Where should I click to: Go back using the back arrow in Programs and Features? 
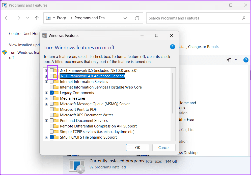[x=7, y=18]
